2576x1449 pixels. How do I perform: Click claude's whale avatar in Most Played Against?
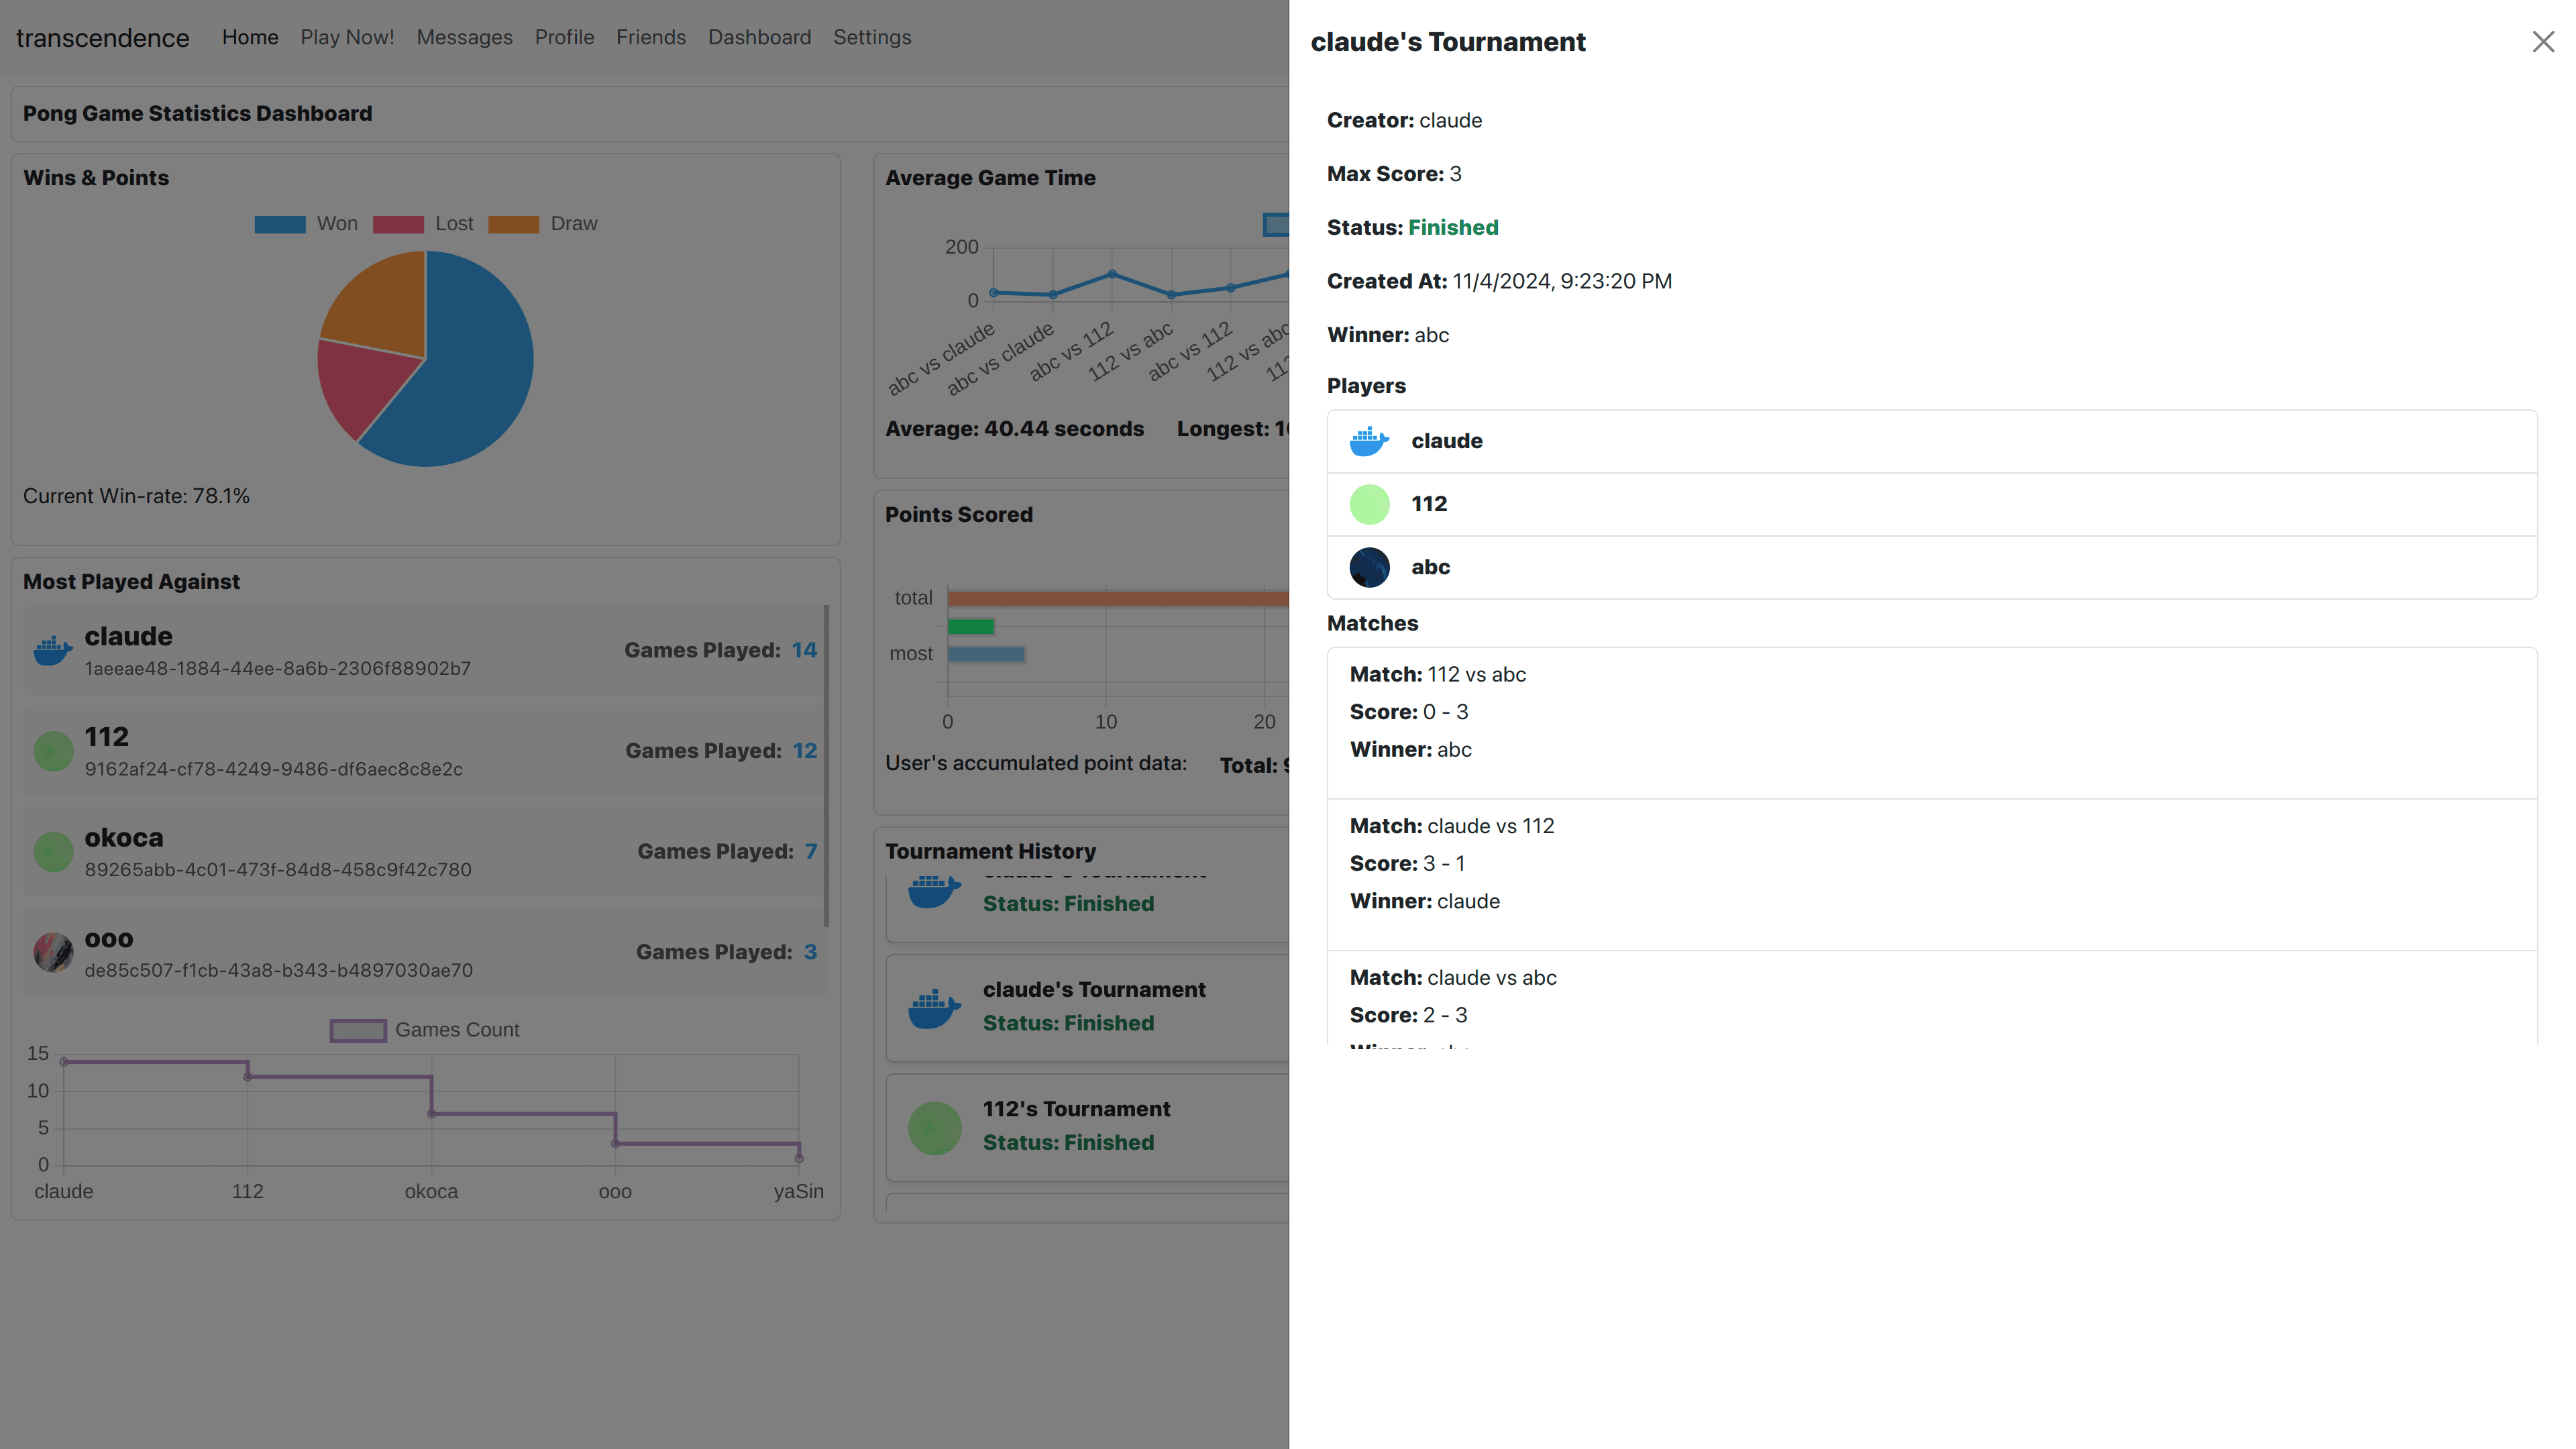(x=53, y=650)
